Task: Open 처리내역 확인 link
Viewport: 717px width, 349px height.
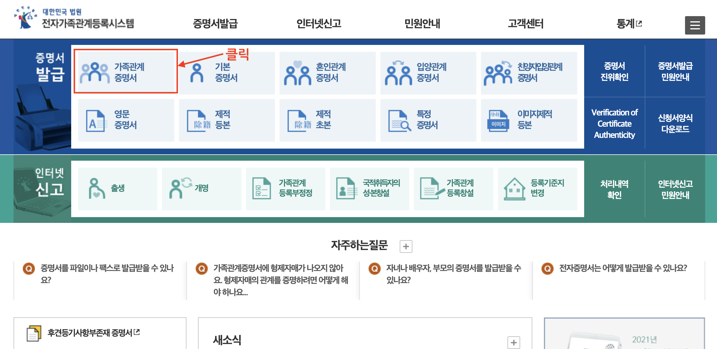Action: click(614, 189)
